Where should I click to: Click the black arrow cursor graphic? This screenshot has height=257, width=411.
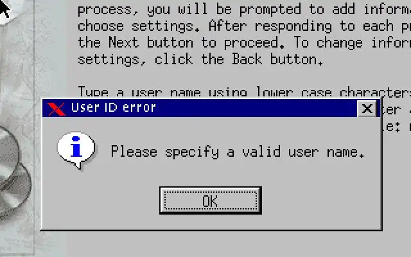(4, 8)
